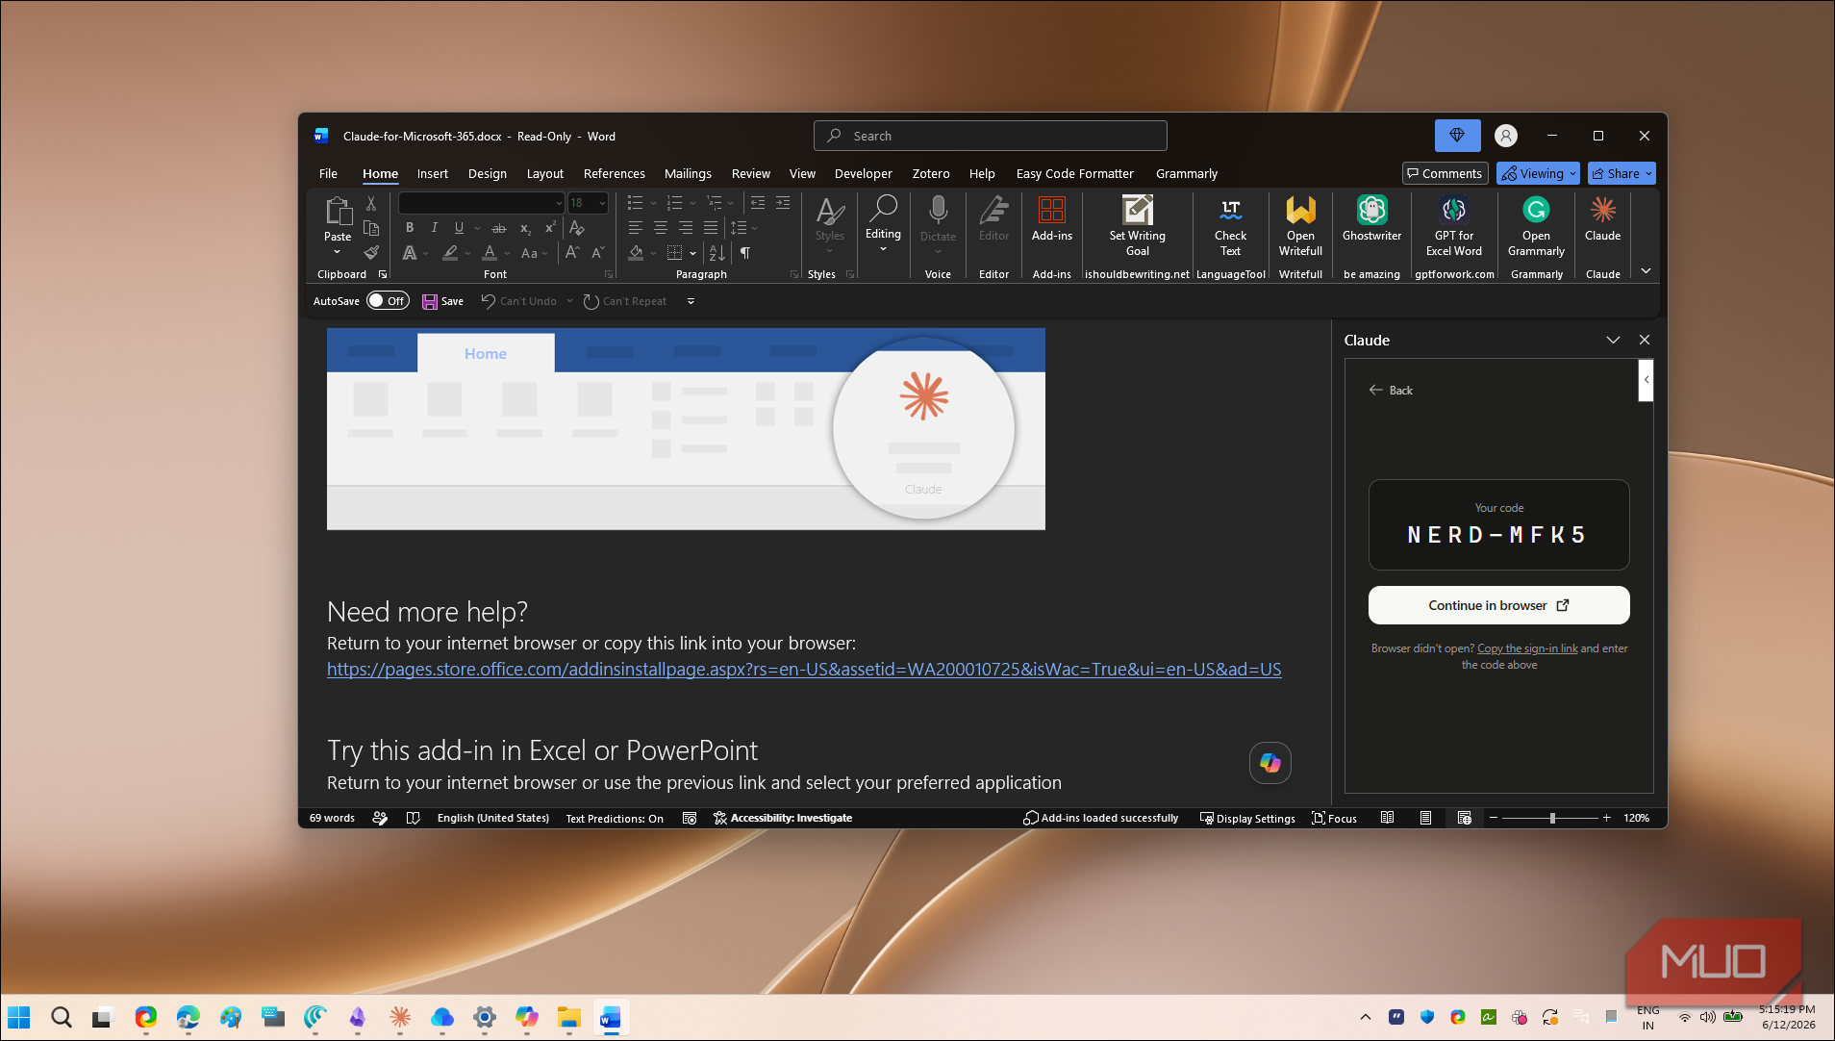This screenshot has height=1041, width=1835.
Task: Toggle Justify alignment
Action: point(711,228)
